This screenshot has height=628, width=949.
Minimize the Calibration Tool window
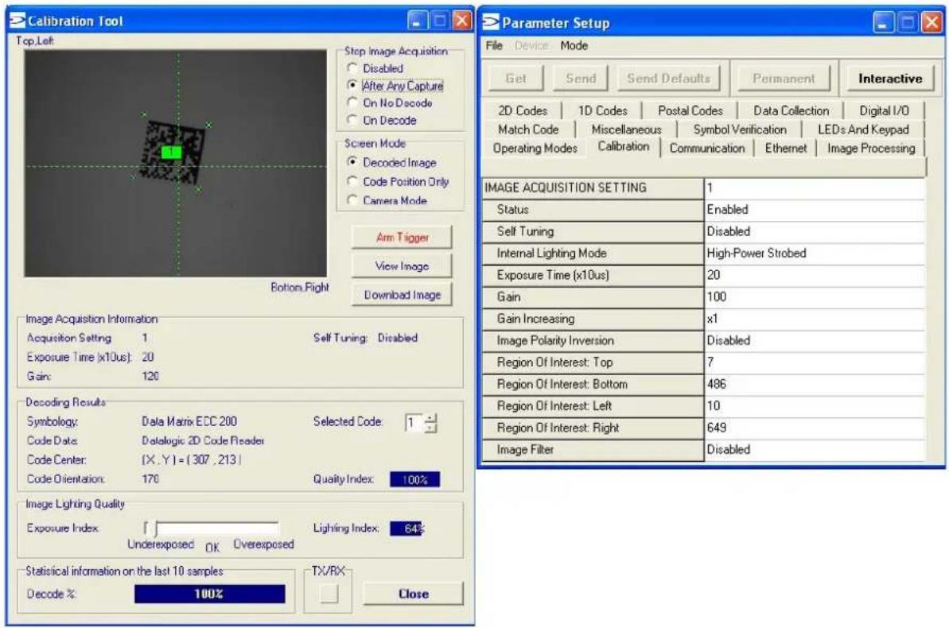[x=416, y=21]
